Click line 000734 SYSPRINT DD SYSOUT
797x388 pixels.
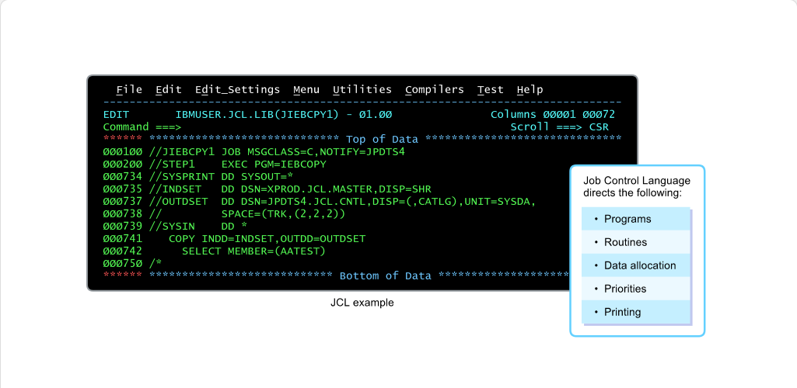click(x=198, y=176)
